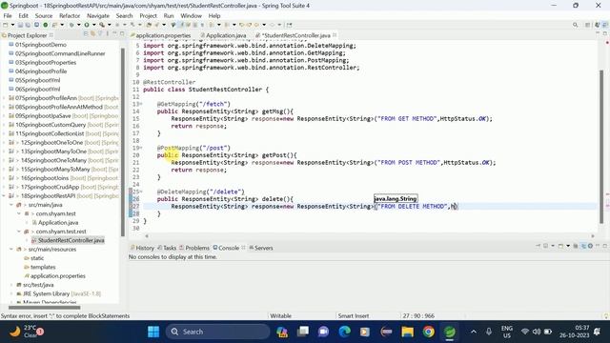Switch to the Servers tab
This screenshot has width=610, height=343.
261,248
